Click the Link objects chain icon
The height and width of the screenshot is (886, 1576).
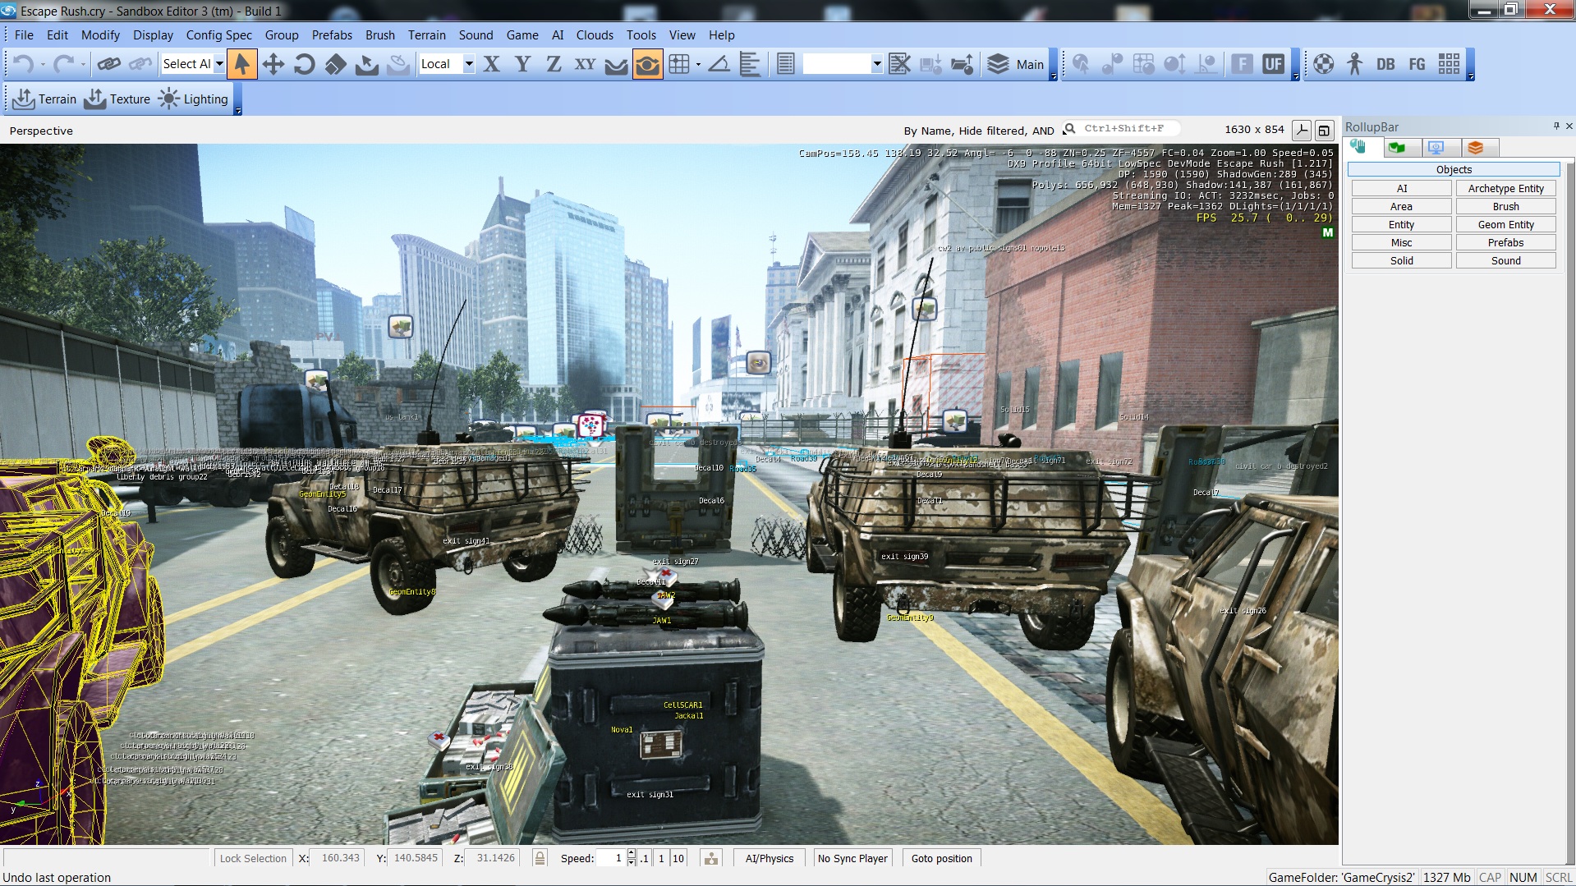coord(108,64)
